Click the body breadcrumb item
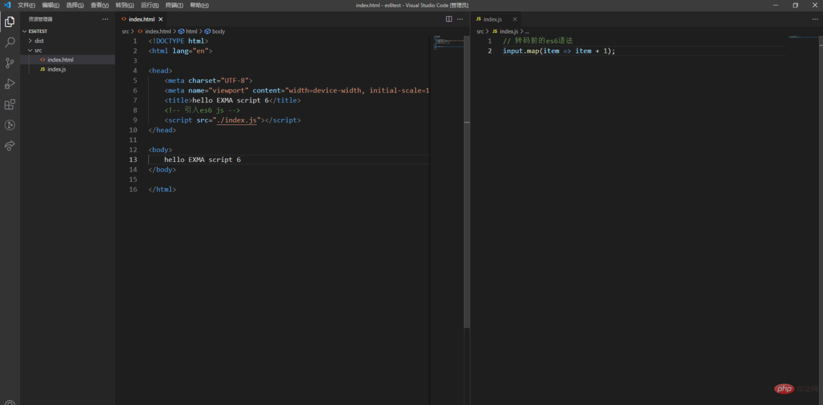The width and height of the screenshot is (823, 405). (x=218, y=31)
